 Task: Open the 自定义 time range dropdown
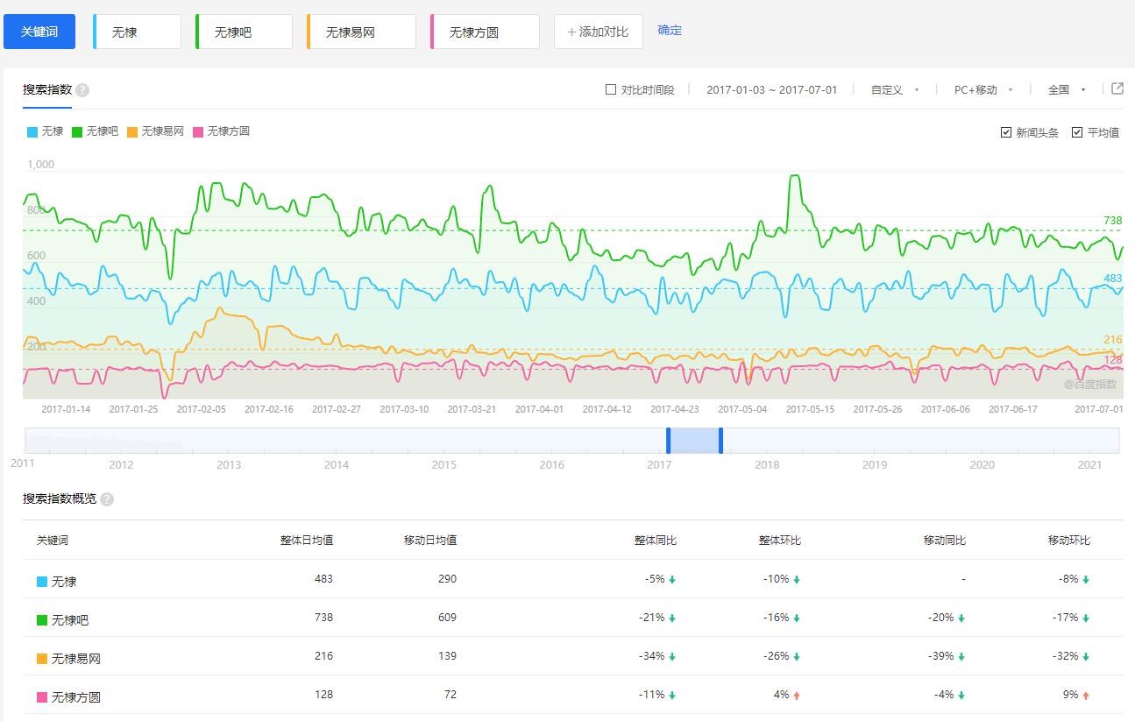click(895, 89)
